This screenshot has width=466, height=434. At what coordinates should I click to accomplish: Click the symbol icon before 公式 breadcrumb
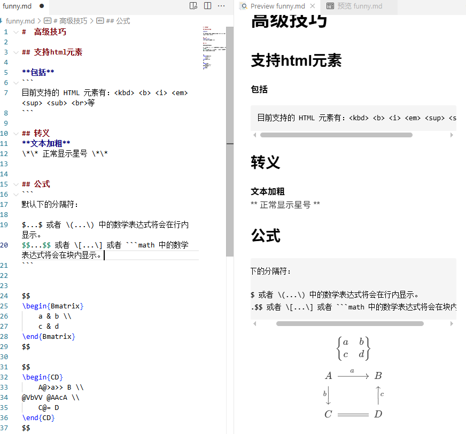pyautogui.click(x=100, y=21)
